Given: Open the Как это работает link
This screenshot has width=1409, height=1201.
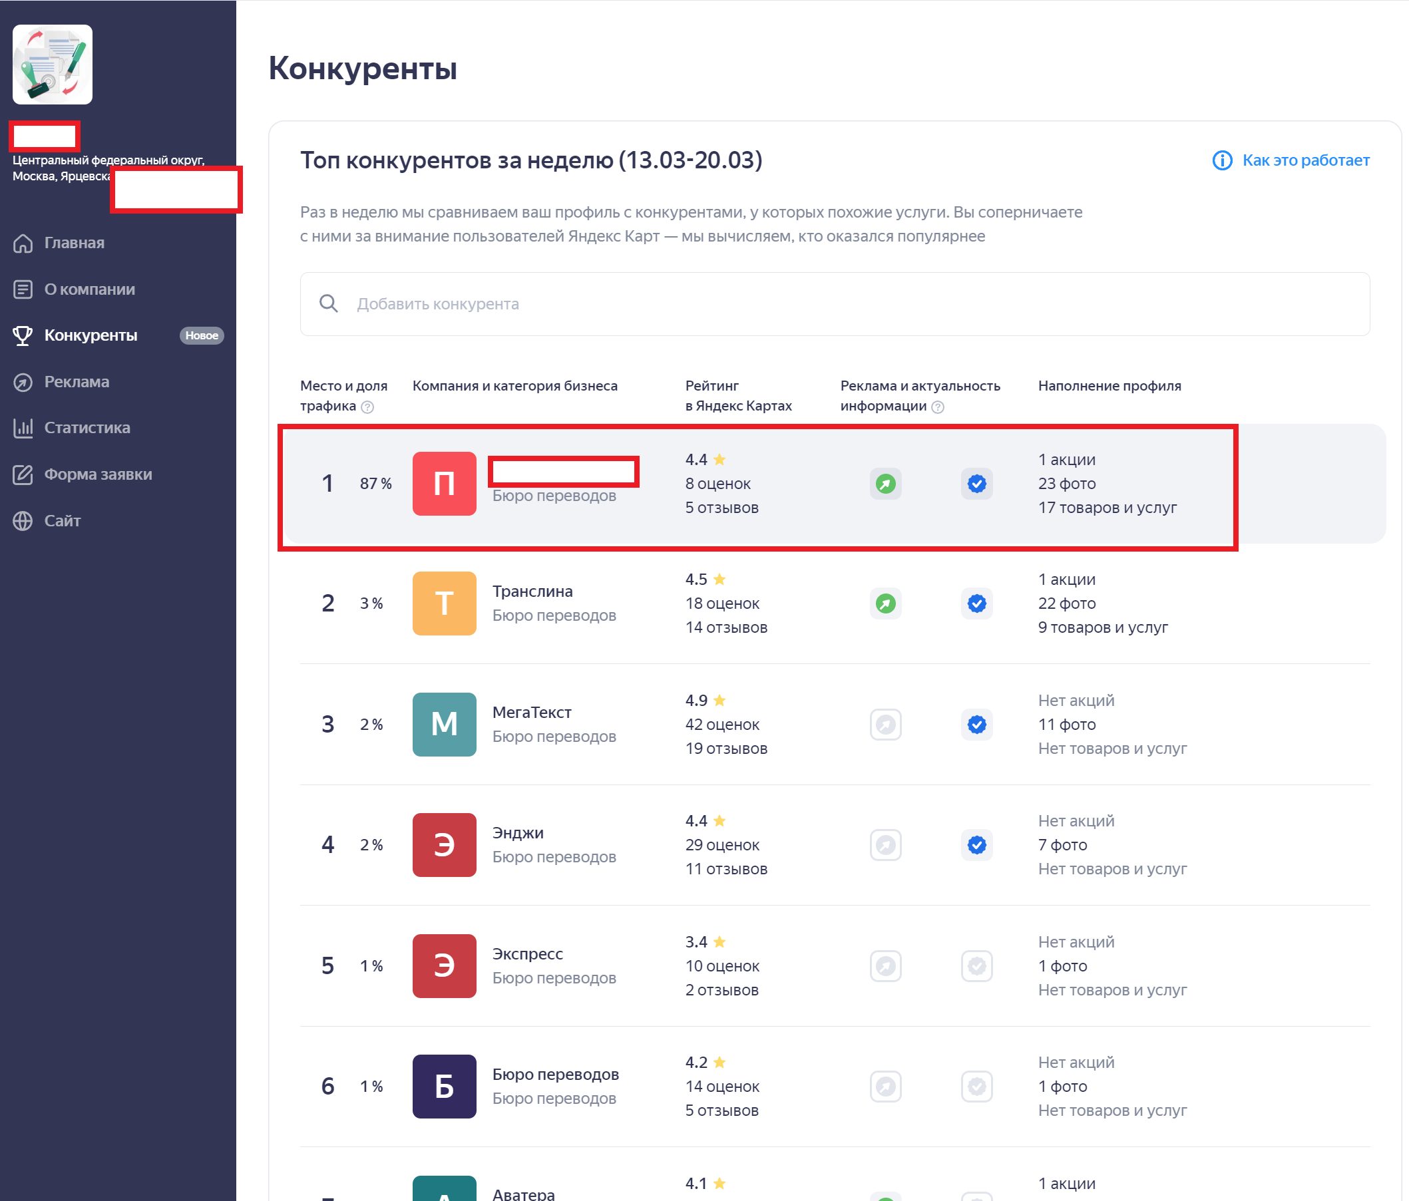Looking at the screenshot, I should pyautogui.click(x=1306, y=160).
